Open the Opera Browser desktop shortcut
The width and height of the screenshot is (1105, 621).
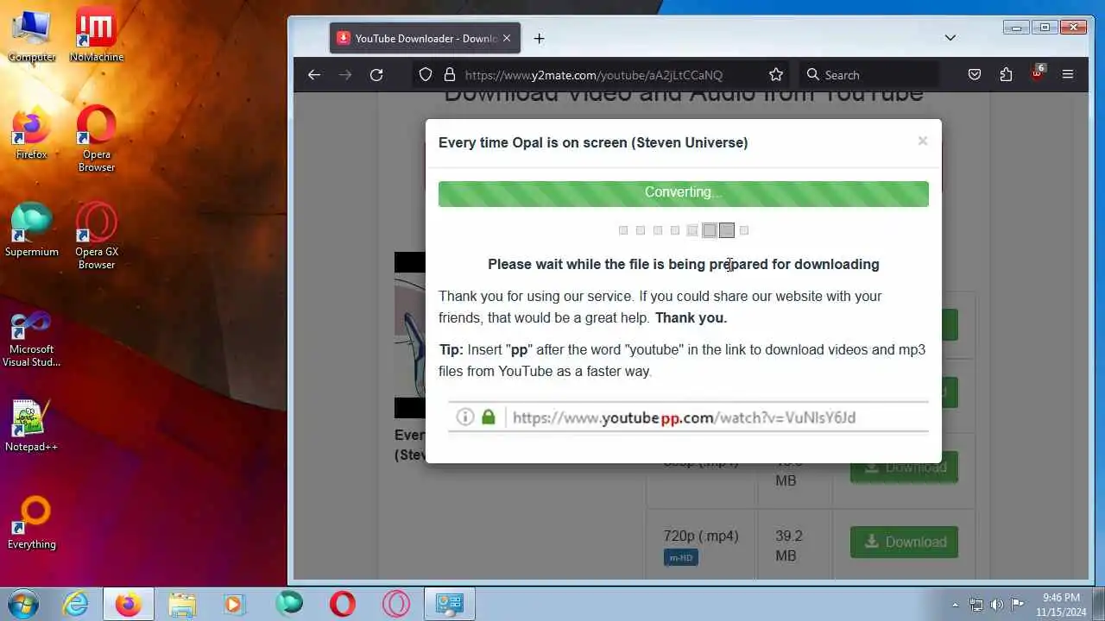pyautogui.click(x=97, y=140)
